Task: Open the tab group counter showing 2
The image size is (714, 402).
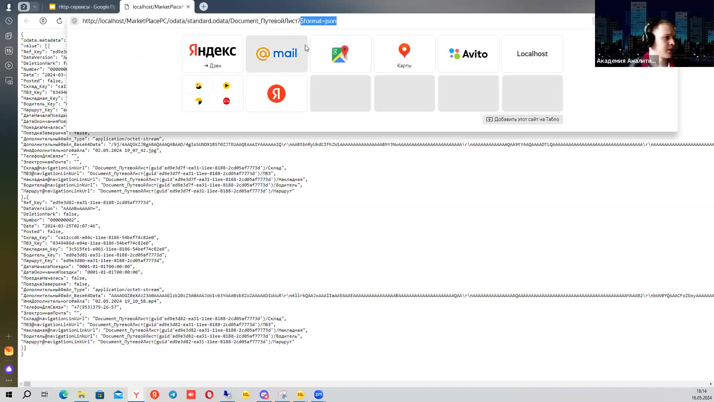Action: coord(24,7)
